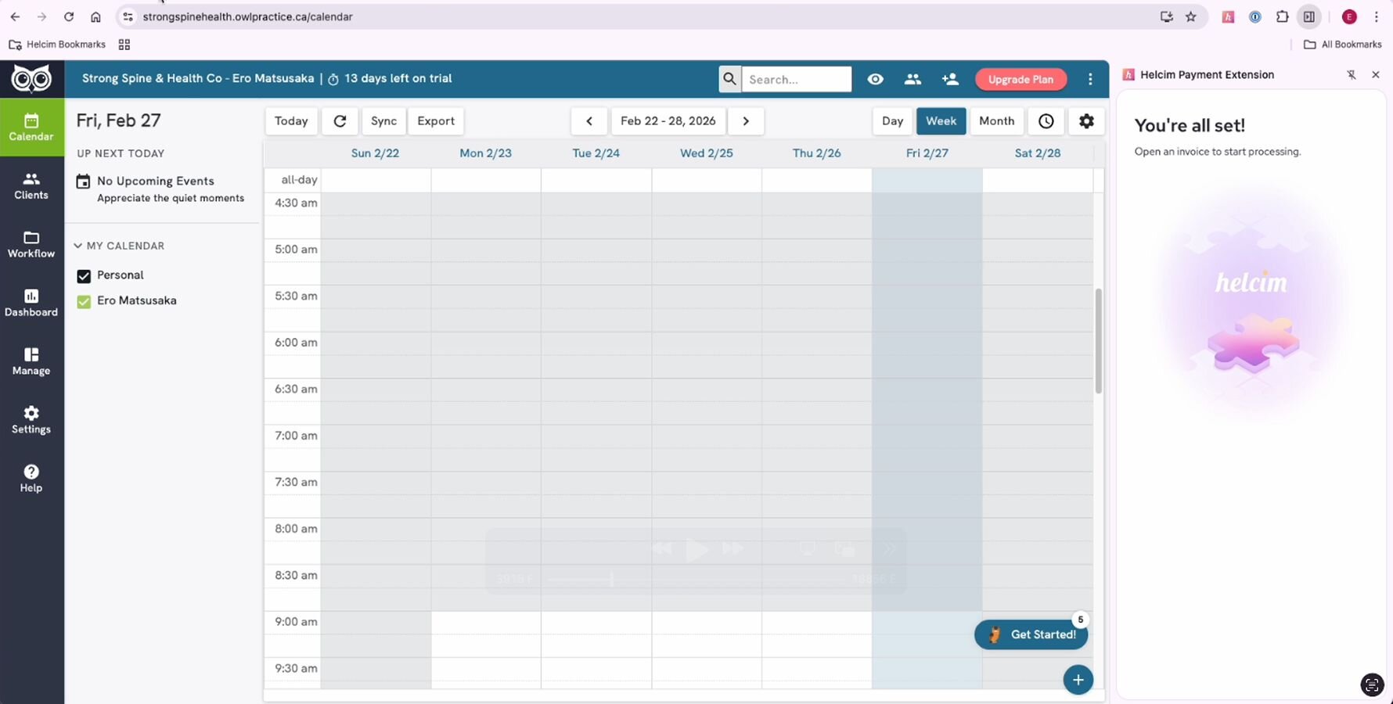Uncheck the Personal calendar checkbox
Screen dimensions: 1393x704
click(x=84, y=276)
